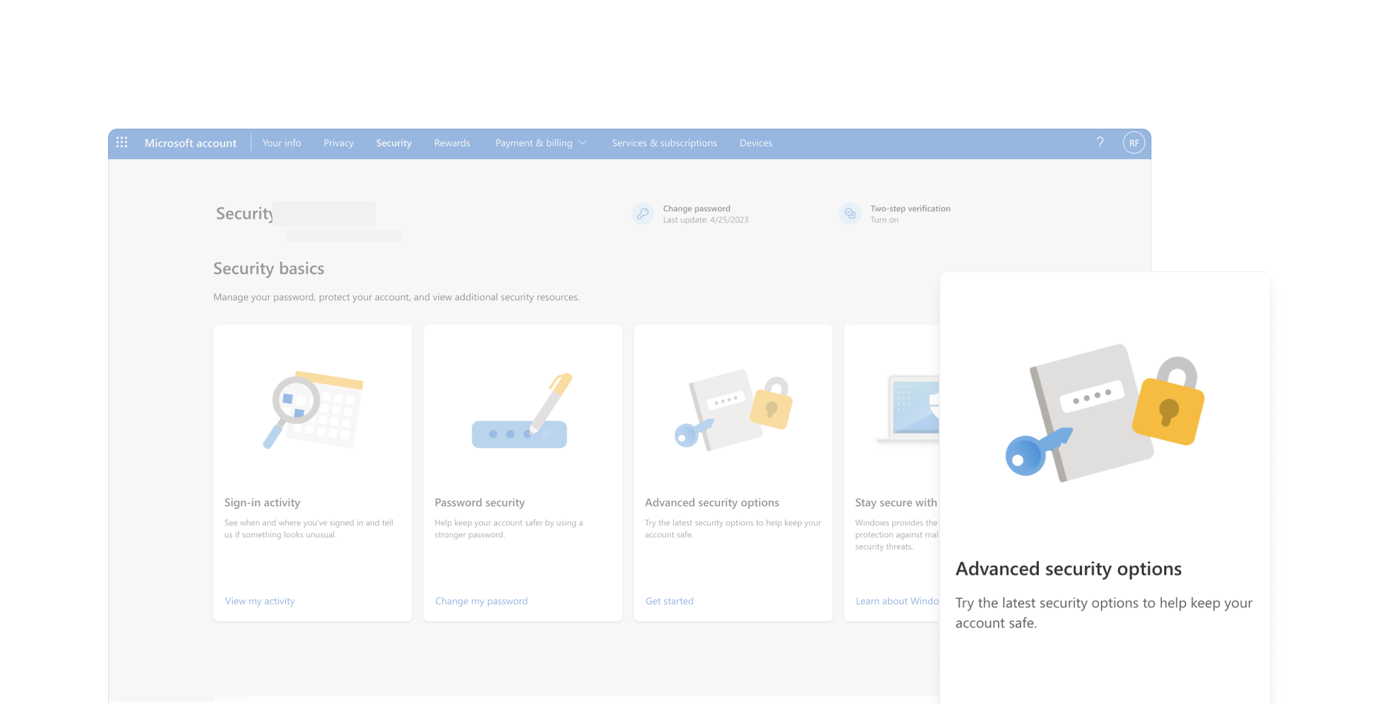Screen dimensions: 1379x704
Task: Click the View my activity link
Action: 260,601
